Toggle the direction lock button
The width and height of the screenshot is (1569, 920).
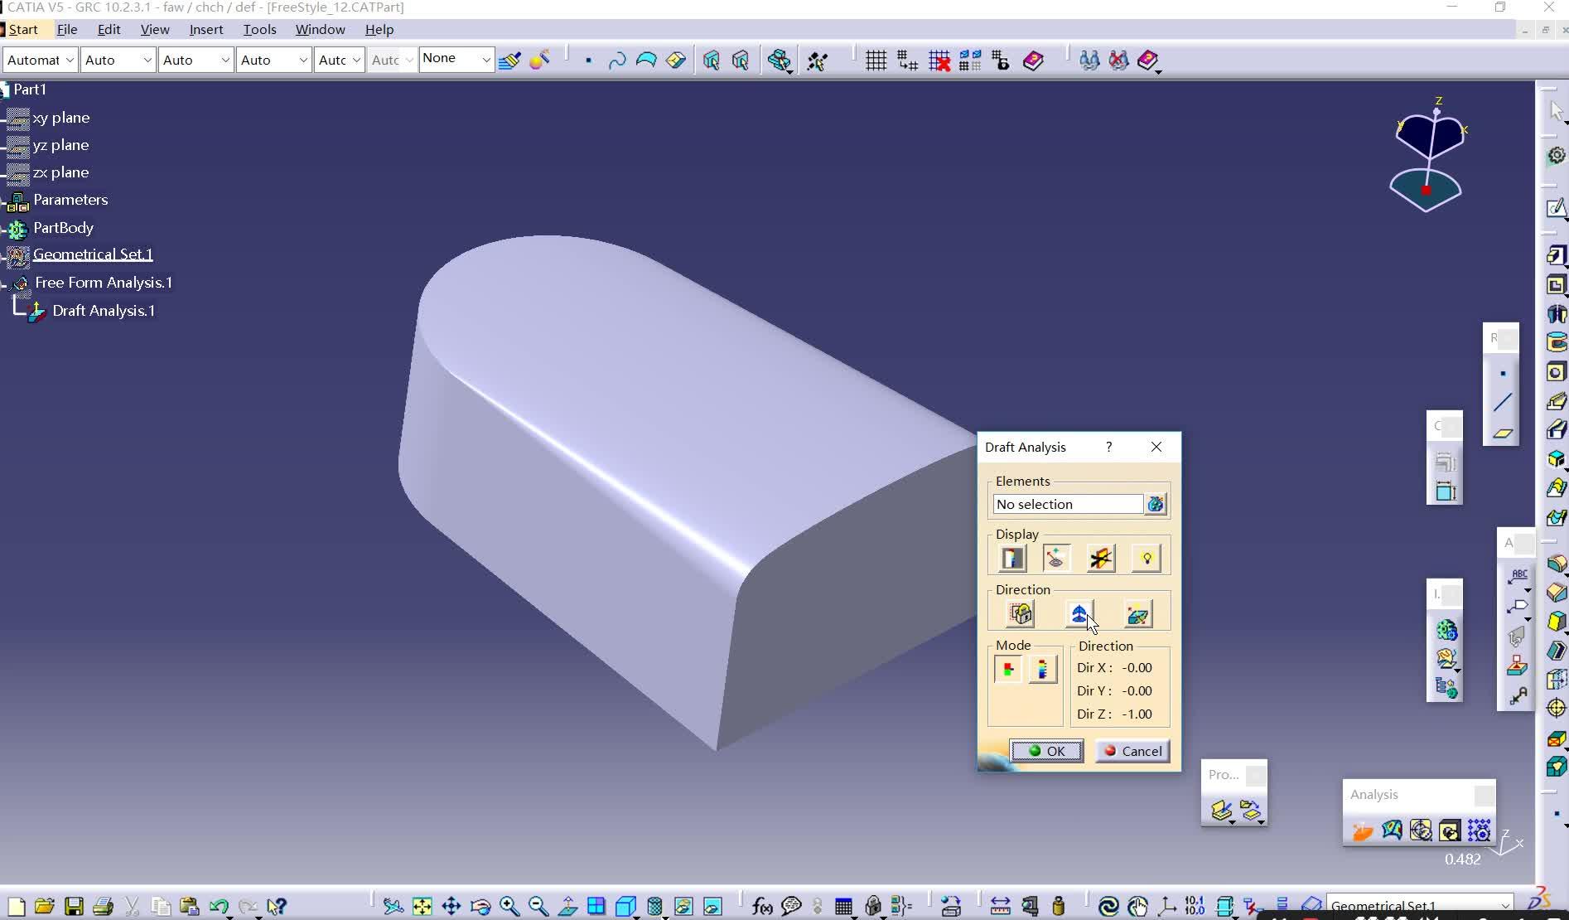pyautogui.click(x=1021, y=613)
